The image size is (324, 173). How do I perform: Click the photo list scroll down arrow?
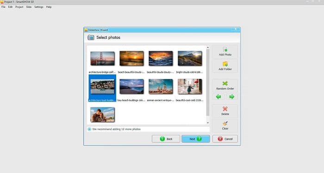[x=208, y=123]
